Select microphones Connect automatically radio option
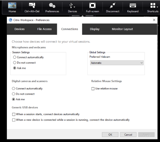Viewport: 160px width, 142px height. [15, 57]
